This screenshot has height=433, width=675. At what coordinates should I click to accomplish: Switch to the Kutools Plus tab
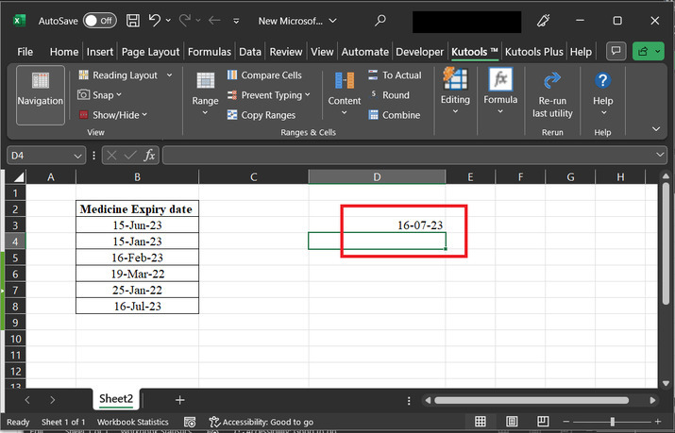pyautogui.click(x=534, y=52)
